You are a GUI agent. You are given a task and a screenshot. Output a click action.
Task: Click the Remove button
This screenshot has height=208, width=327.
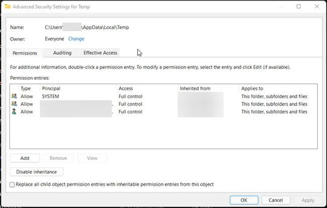58,158
